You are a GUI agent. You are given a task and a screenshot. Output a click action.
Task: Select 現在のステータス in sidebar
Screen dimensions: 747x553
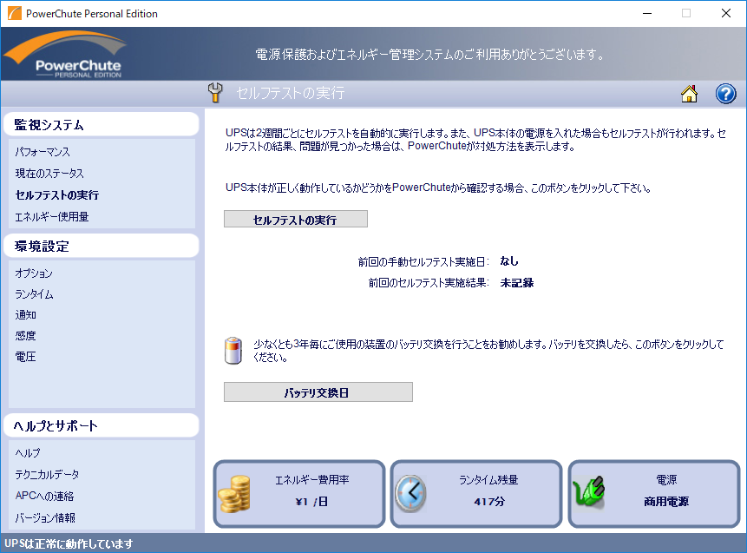coord(49,174)
